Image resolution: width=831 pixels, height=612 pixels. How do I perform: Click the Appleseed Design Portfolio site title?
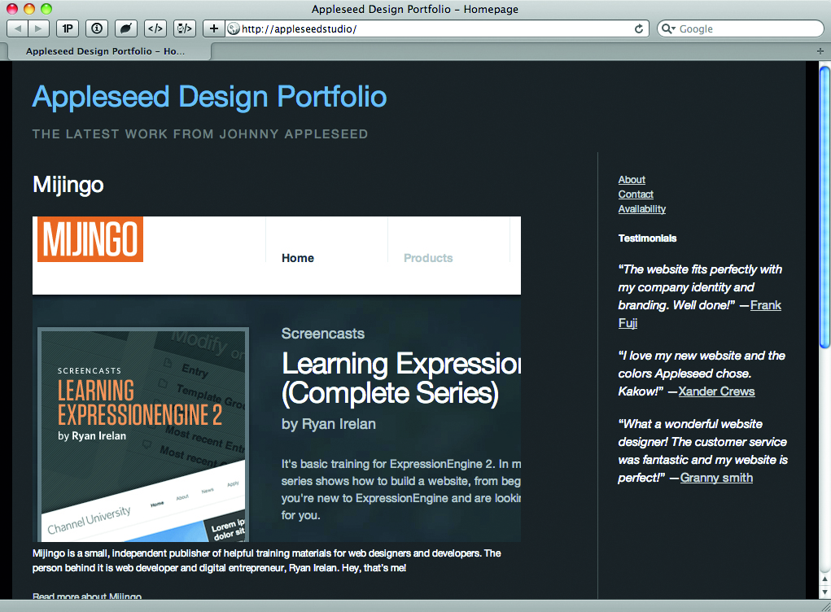[209, 97]
